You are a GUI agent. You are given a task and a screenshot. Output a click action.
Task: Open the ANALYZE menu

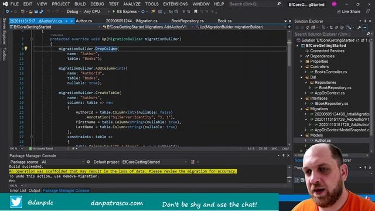click(132, 4)
